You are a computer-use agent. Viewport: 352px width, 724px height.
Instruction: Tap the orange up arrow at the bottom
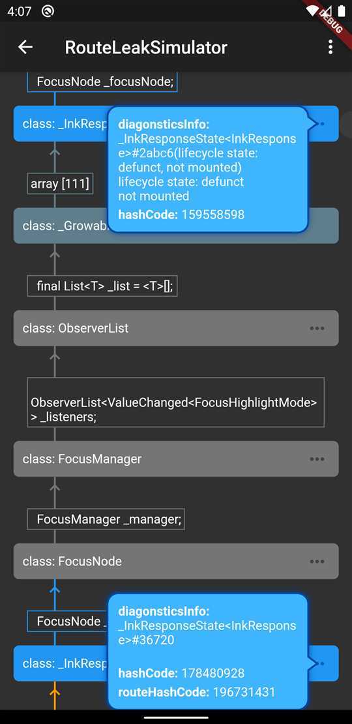coord(55,691)
